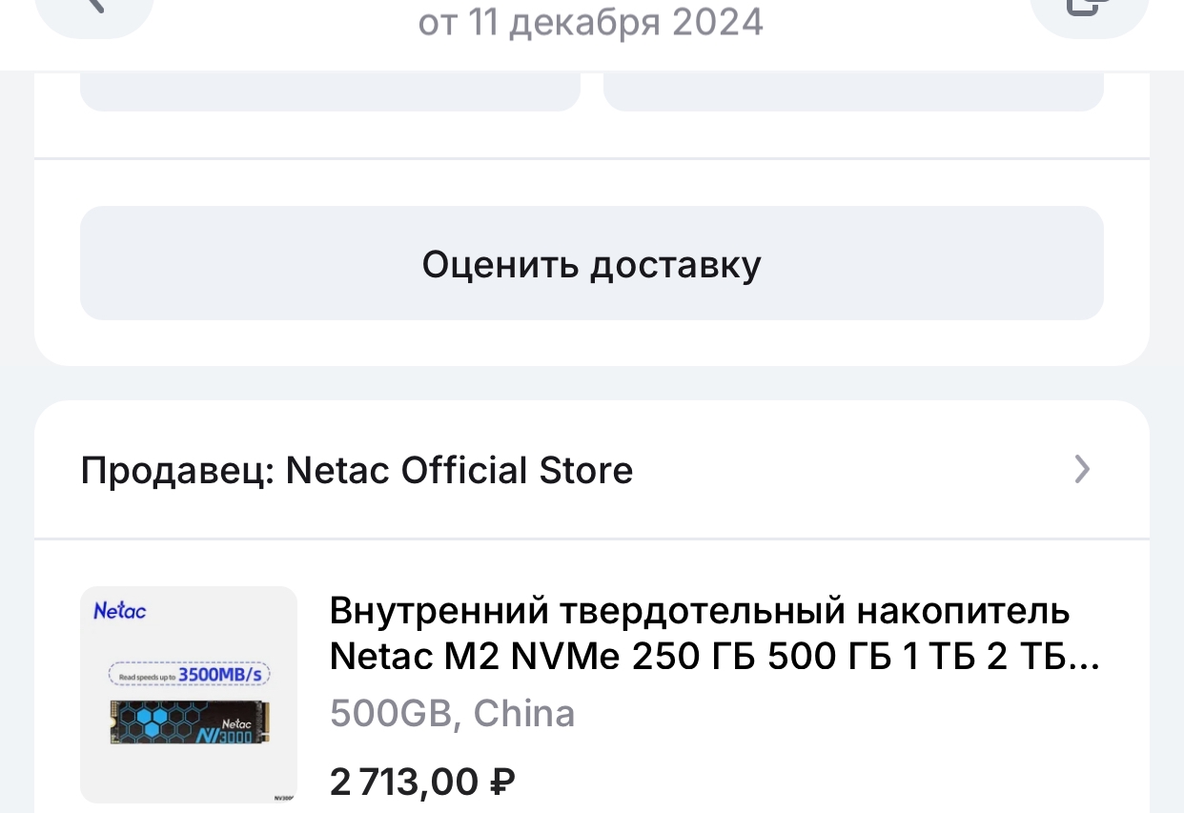Screen dimensions: 1184x813
Task: Tap the Внутренний твердотельный накопитель title
Action: 700,611
